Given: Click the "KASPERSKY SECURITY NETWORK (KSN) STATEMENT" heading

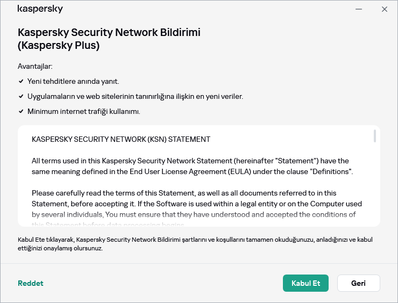Looking at the screenshot, I should tap(121, 139).
